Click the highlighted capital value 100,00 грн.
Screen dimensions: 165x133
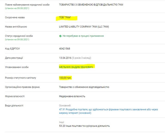point(65,78)
